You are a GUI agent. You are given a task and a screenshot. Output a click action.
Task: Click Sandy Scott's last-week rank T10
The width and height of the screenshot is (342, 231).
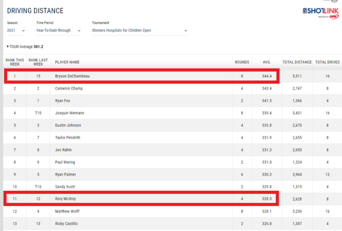pyautogui.click(x=38, y=187)
